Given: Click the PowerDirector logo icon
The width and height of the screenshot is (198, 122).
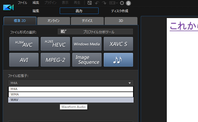Looking at the screenshot, I should [x=8, y=8].
